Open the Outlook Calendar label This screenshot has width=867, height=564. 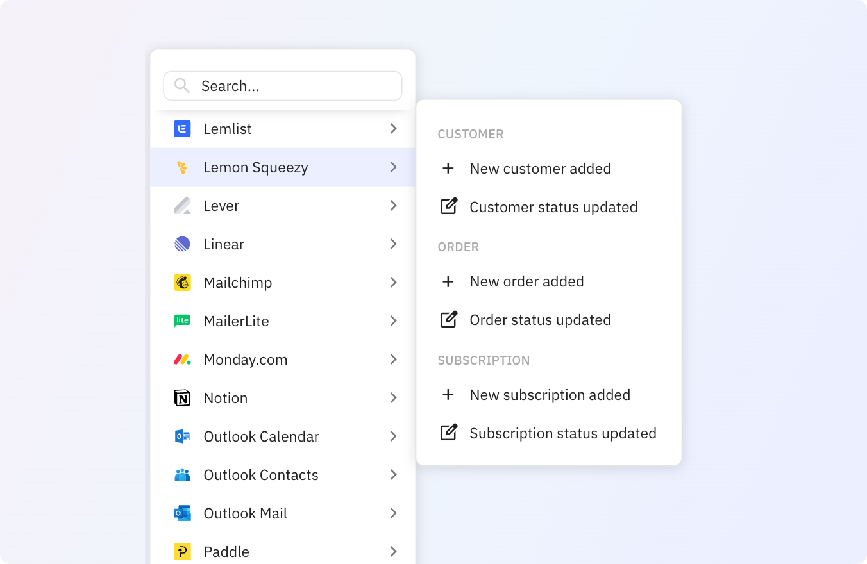pyautogui.click(x=262, y=436)
